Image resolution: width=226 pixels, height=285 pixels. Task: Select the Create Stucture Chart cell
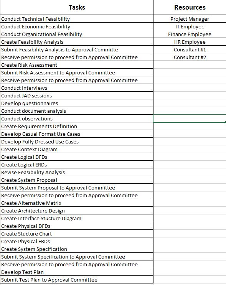(77, 234)
